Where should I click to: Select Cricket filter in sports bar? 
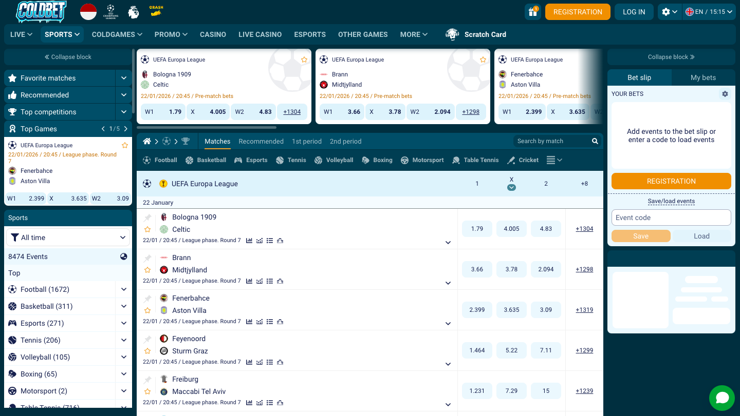pyautogui.click(x=523, y=160)
